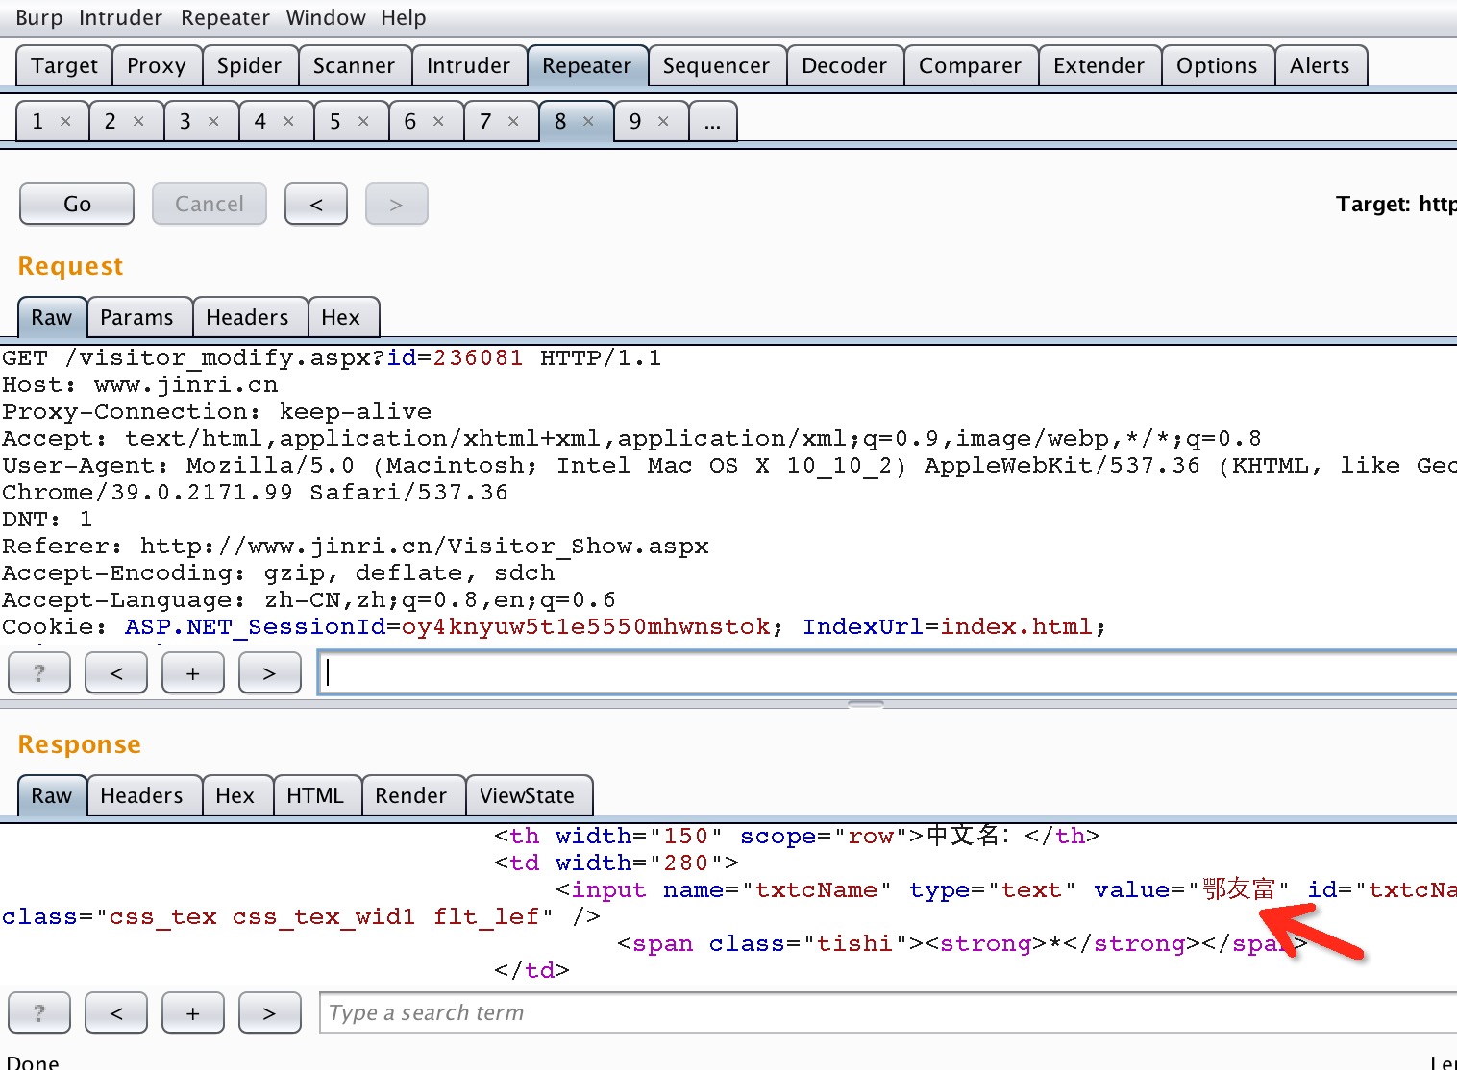This screenshot has width=1457, height=1070.
Task: Open the Burp menu
Action: (39, 17)
